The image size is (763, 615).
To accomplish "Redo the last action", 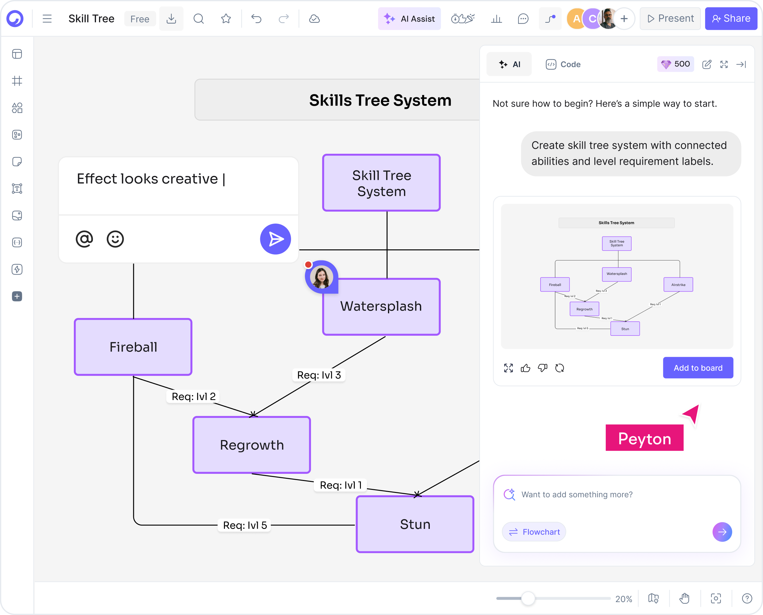I will (284, 19).
